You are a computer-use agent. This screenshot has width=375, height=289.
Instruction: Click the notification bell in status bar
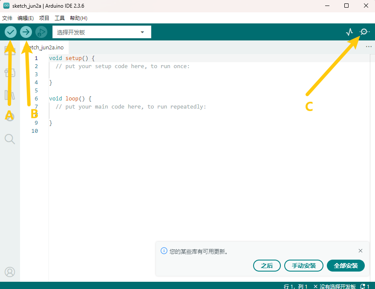[363, 286]
